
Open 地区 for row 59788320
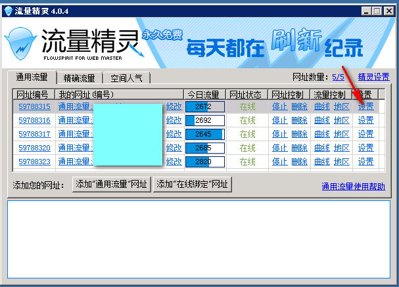pyautogui.click(x=342, y=148)
